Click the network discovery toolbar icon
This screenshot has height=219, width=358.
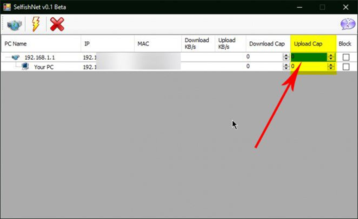pos(15,24)
